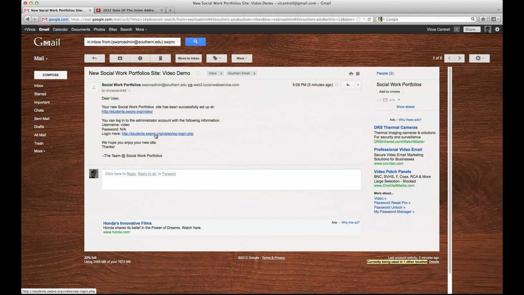Open the Gmail settings gear dropdown
Viewport: 524px width, 295px height.
pyautogui.click(x=479, y=58)
